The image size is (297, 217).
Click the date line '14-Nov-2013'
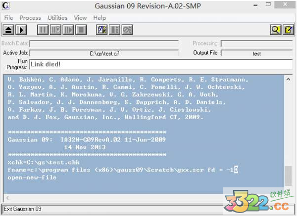tap(85, 147)
